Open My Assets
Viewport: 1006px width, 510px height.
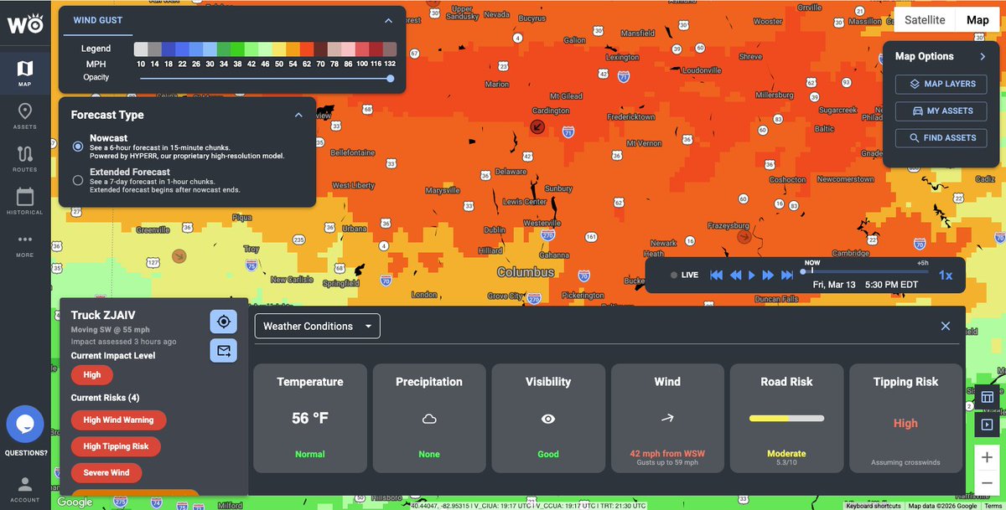(941, 111)
